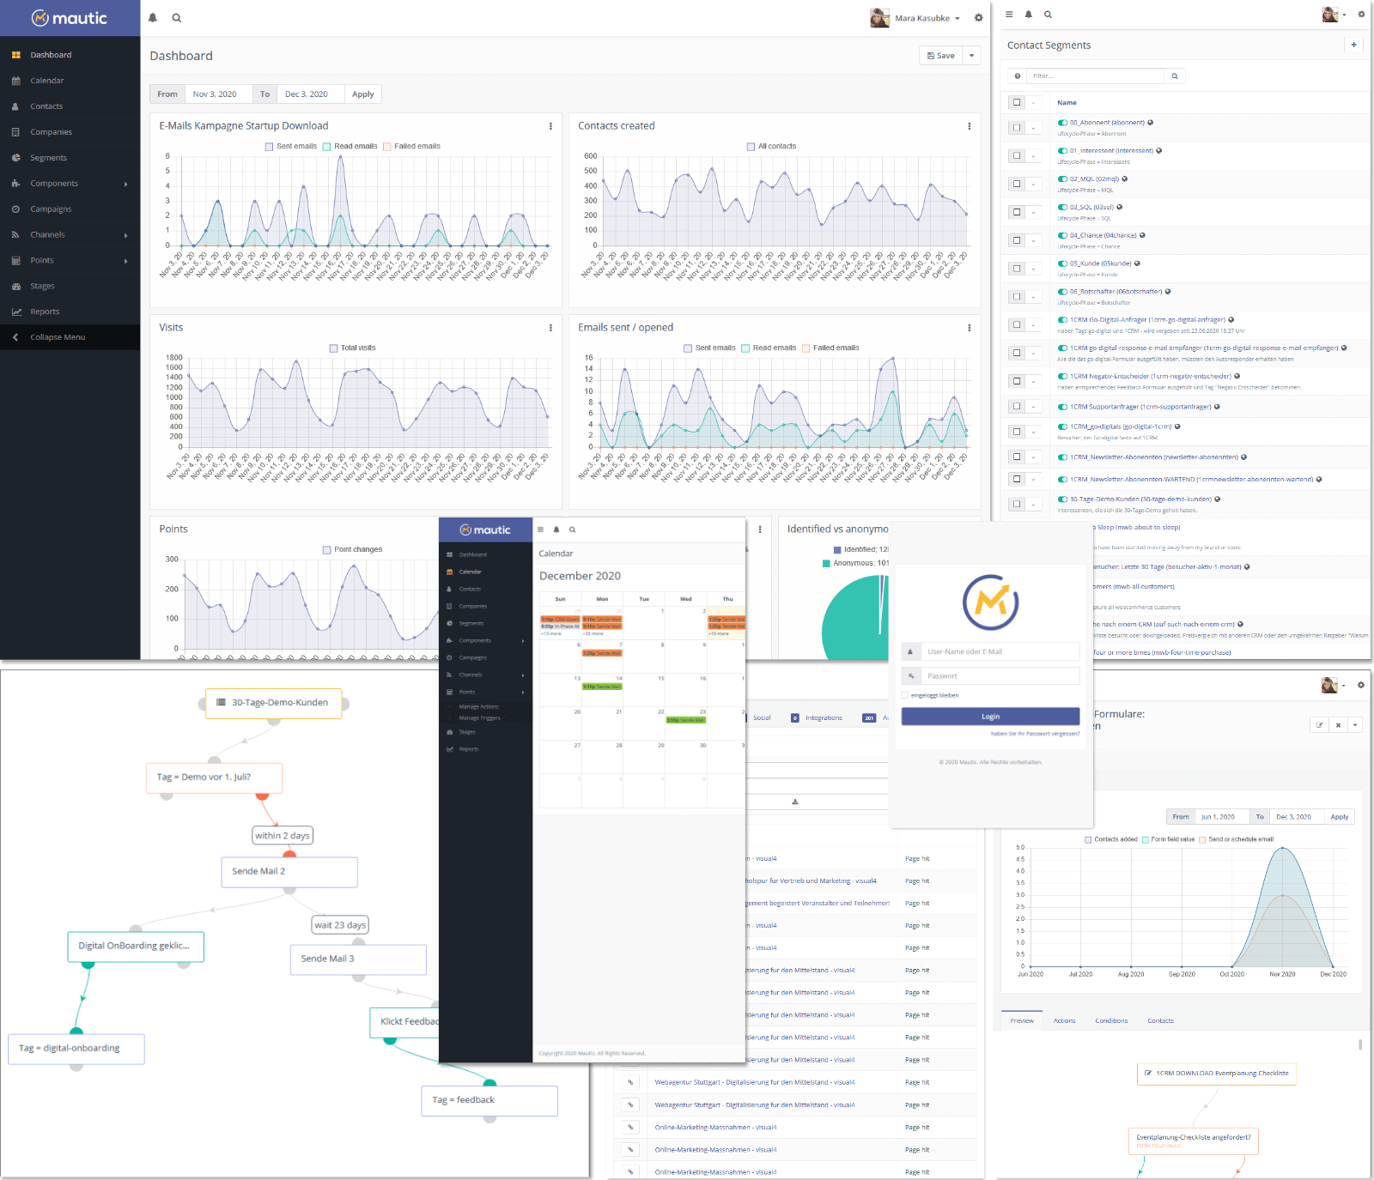Screen dimensions: 1374x1180
Task: Click X close button in form details window
Action: pyautogui.click(x=1338, y=725)
